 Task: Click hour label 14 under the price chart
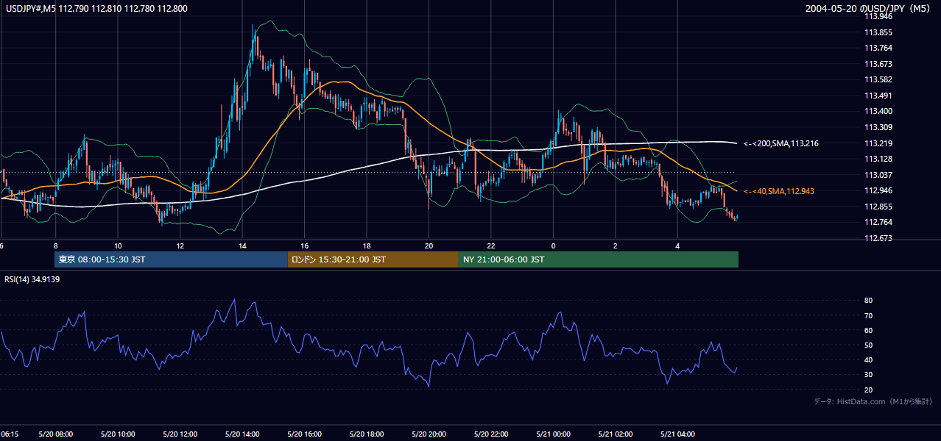(x=242, y=246)
